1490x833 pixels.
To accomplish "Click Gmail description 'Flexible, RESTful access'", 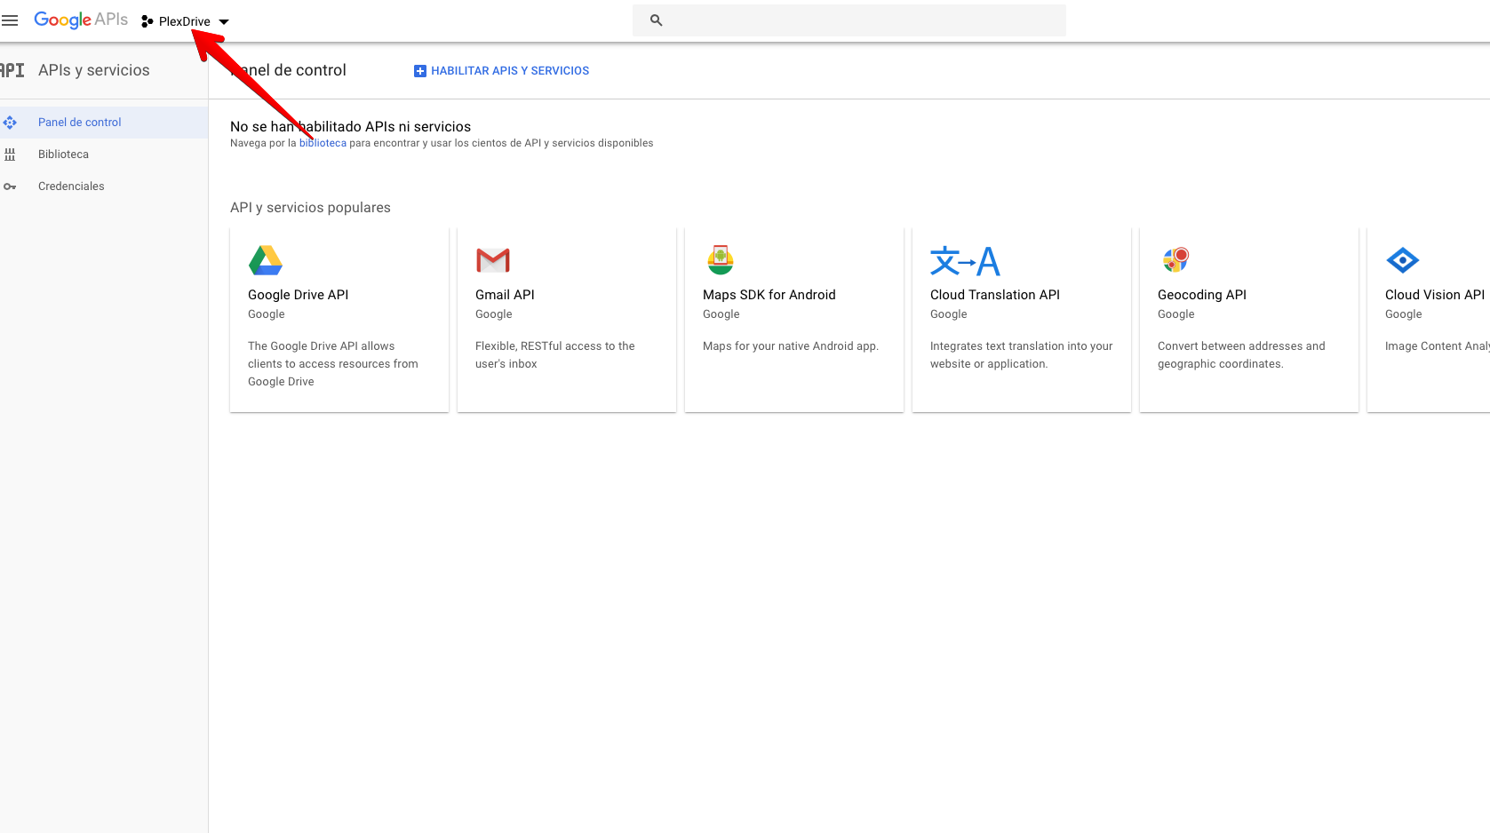I will 555,355.
